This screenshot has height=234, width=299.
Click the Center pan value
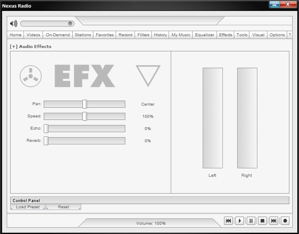coord(148,104)
